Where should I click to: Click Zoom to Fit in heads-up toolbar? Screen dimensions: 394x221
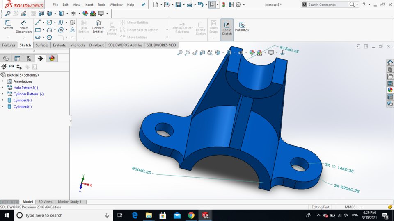pos(180,53)
